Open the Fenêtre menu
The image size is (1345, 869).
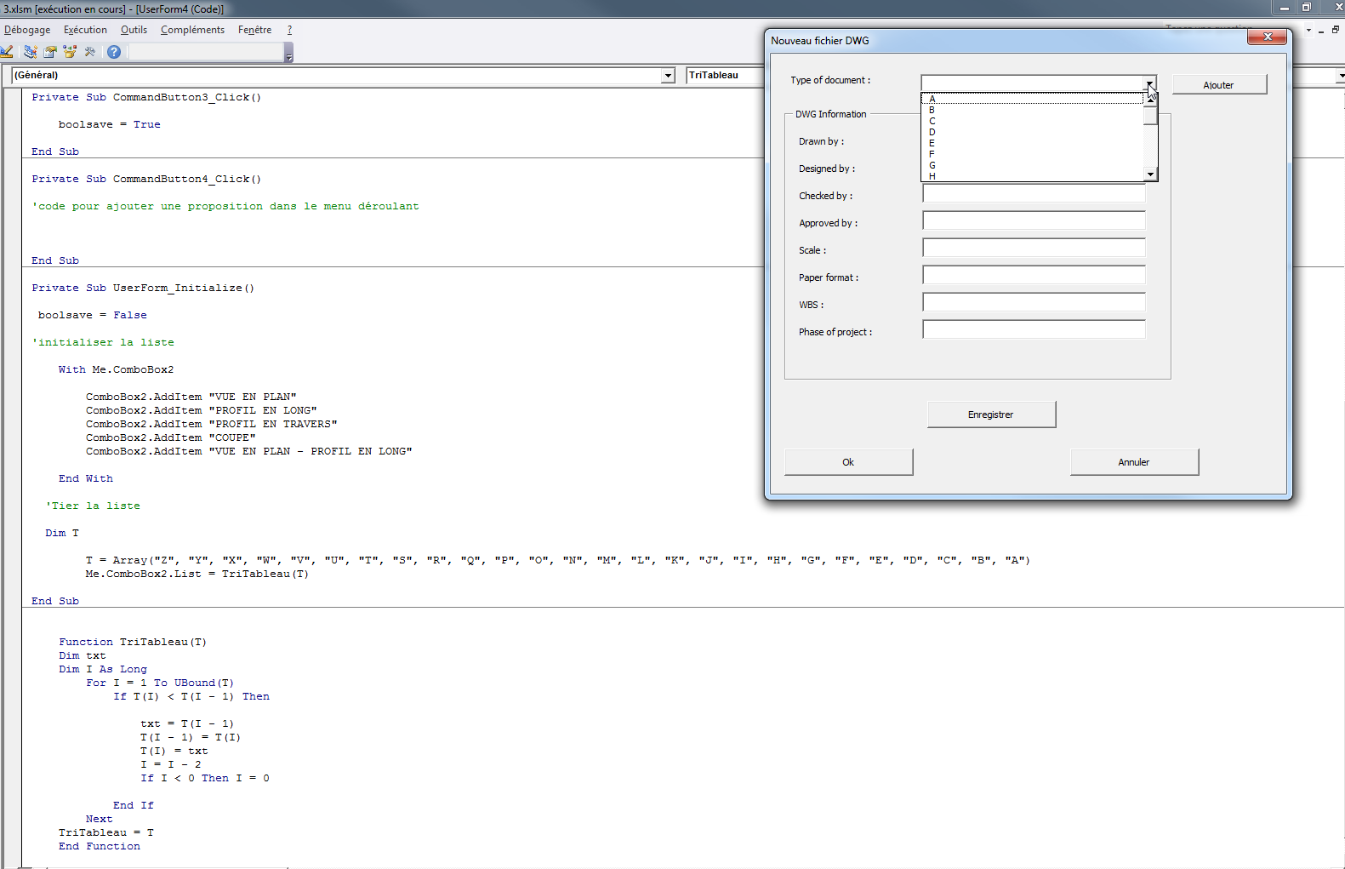(254, 30)
